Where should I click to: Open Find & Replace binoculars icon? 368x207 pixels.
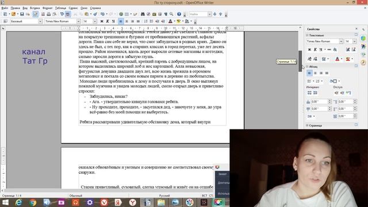click(x=143, y=14)
